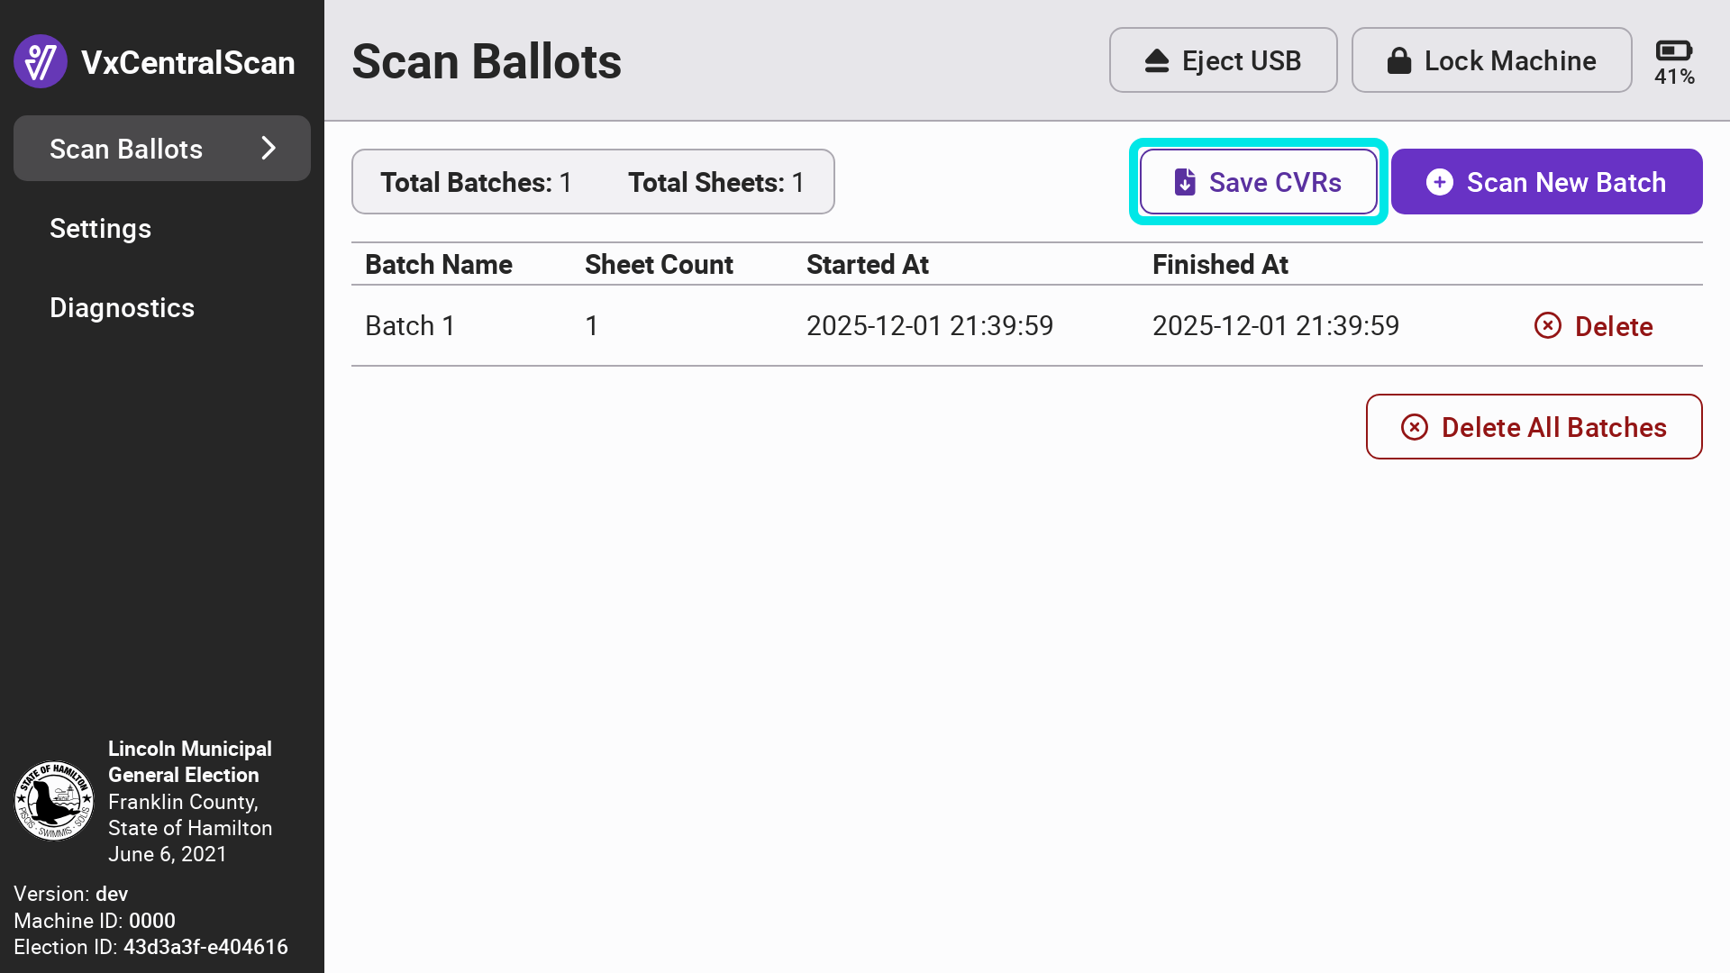Delete the Batch 1 entry
Viewport: 1730px width, 973px height.
pos(1612,326)
